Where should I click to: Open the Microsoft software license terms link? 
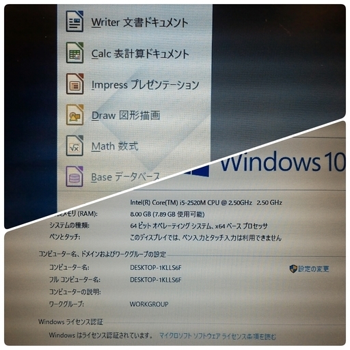[217, 336]
